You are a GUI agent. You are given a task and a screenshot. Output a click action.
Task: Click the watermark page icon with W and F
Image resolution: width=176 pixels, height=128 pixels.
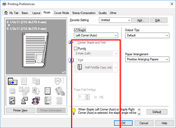tap(48, 91)
